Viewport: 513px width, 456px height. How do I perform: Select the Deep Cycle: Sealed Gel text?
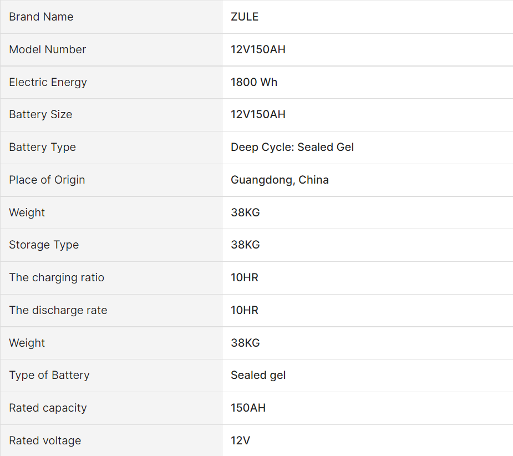point(292,147)
